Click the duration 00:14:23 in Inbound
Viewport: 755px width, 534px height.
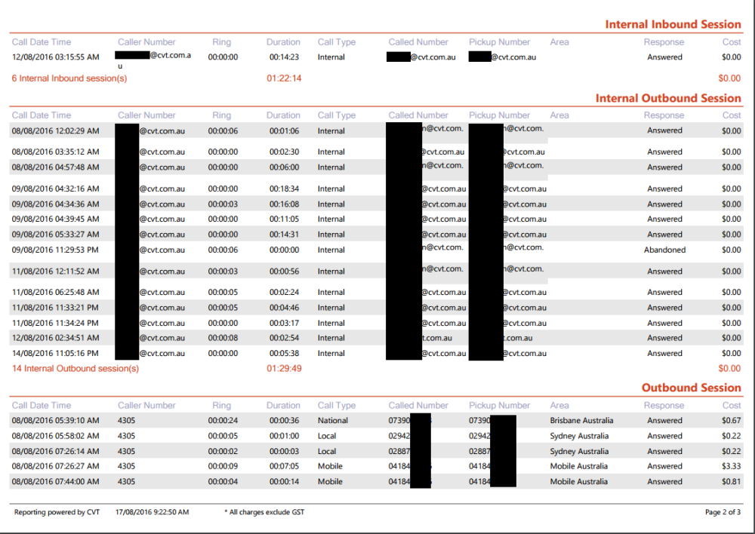284,57
